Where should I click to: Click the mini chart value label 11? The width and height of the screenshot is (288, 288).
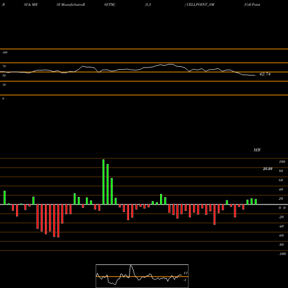(x=185, y=273)
